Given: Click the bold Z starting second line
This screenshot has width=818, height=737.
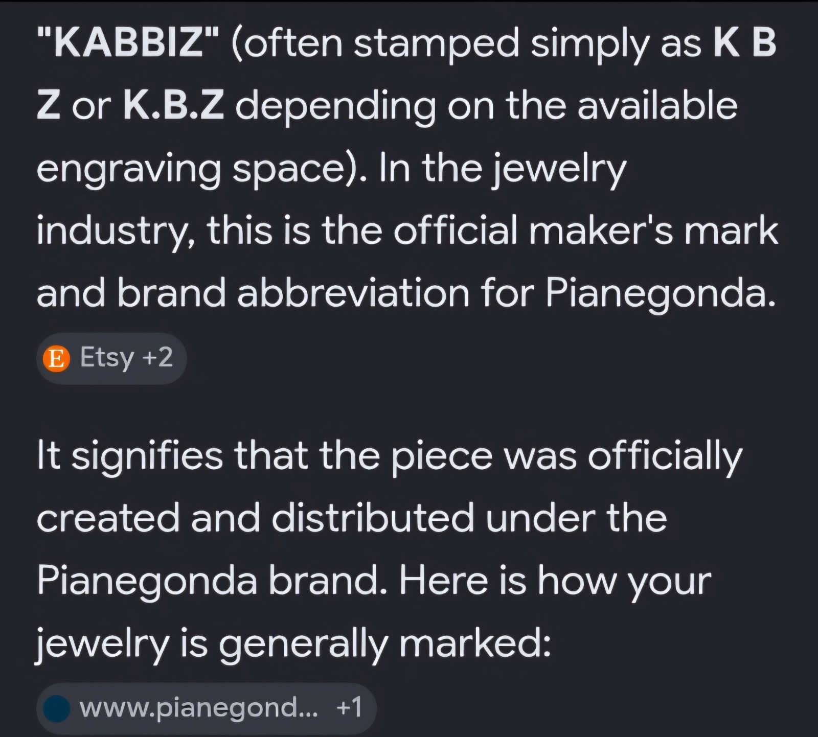Looking at the screenshot, I should 48,105.
